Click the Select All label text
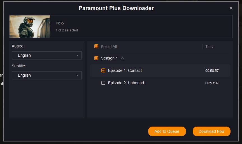 point(109,47)
